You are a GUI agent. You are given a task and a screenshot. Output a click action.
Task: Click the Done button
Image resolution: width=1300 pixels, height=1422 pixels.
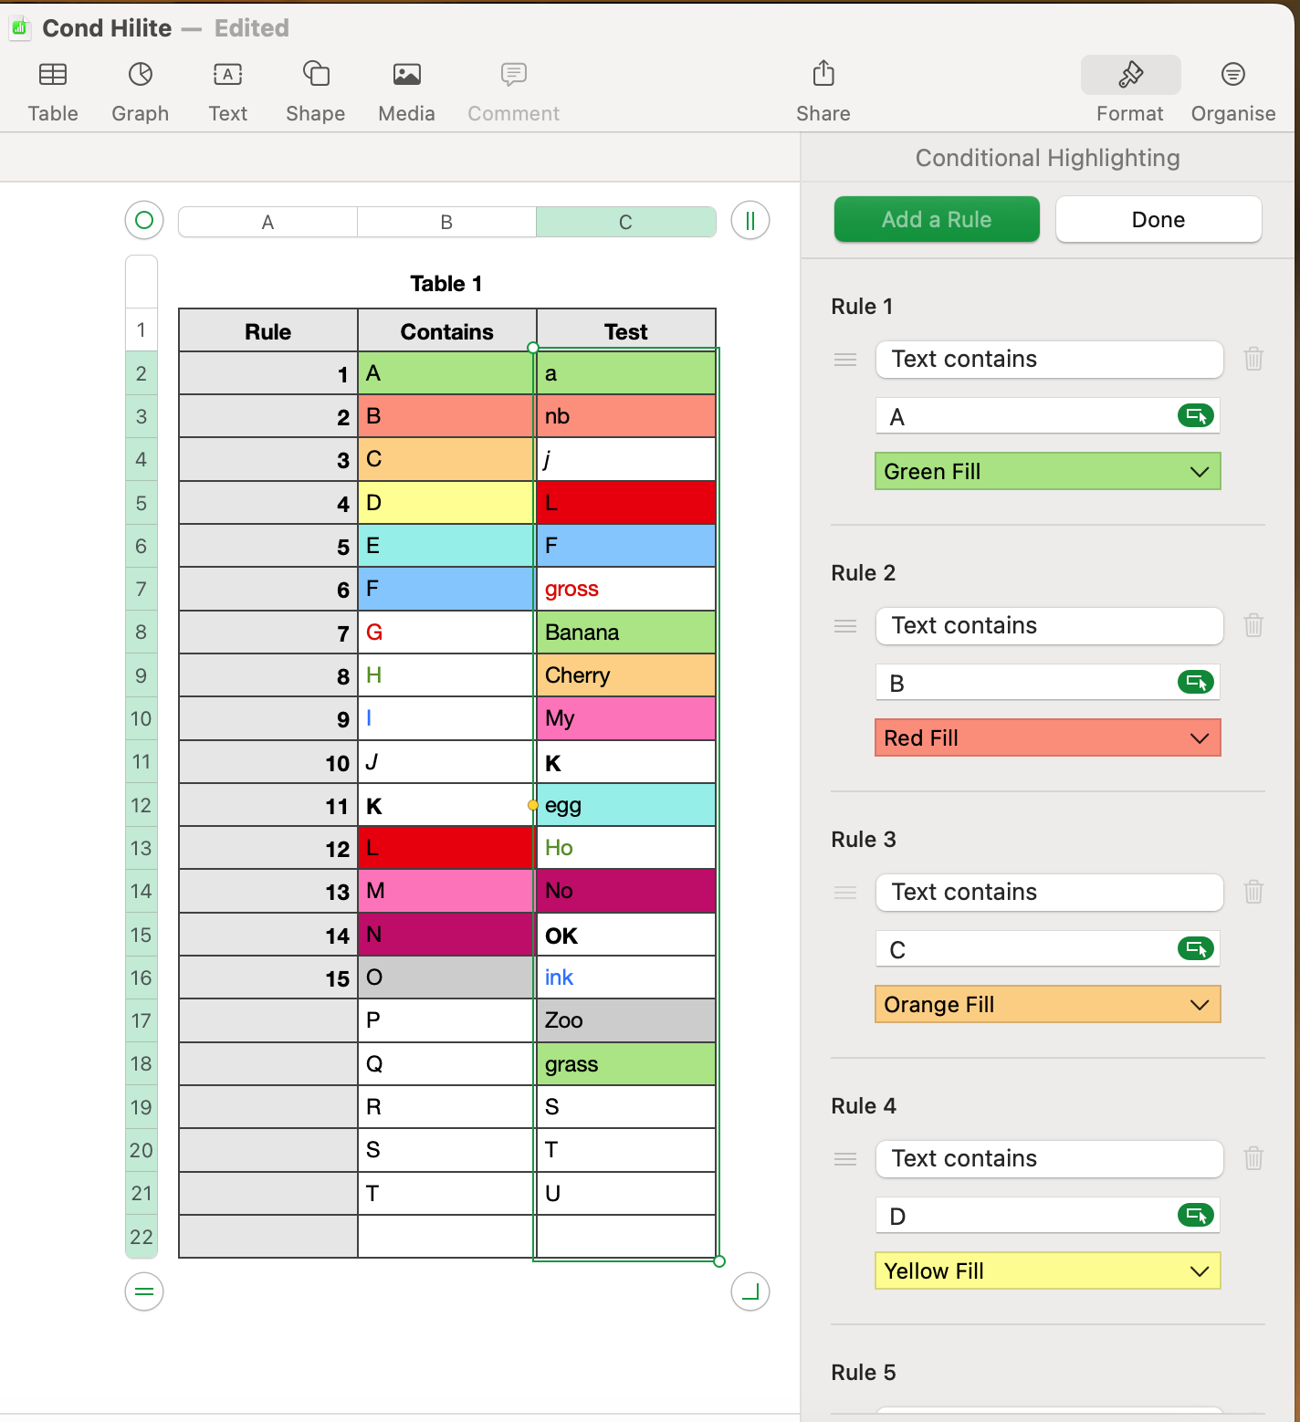coord(1158,219)
